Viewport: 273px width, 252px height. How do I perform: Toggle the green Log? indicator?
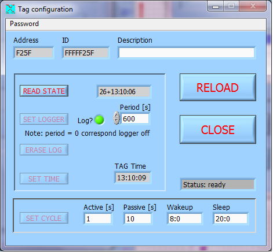pyautogui.click(x=100, y=120)
